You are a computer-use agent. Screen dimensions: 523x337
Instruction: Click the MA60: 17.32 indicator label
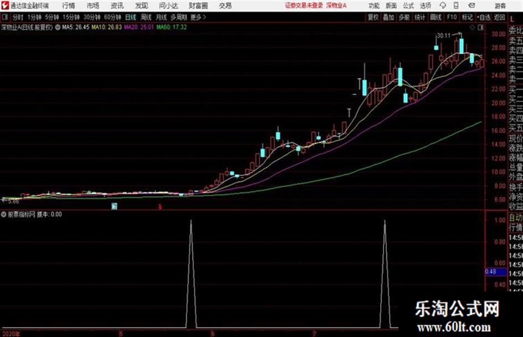coord(172,27)
